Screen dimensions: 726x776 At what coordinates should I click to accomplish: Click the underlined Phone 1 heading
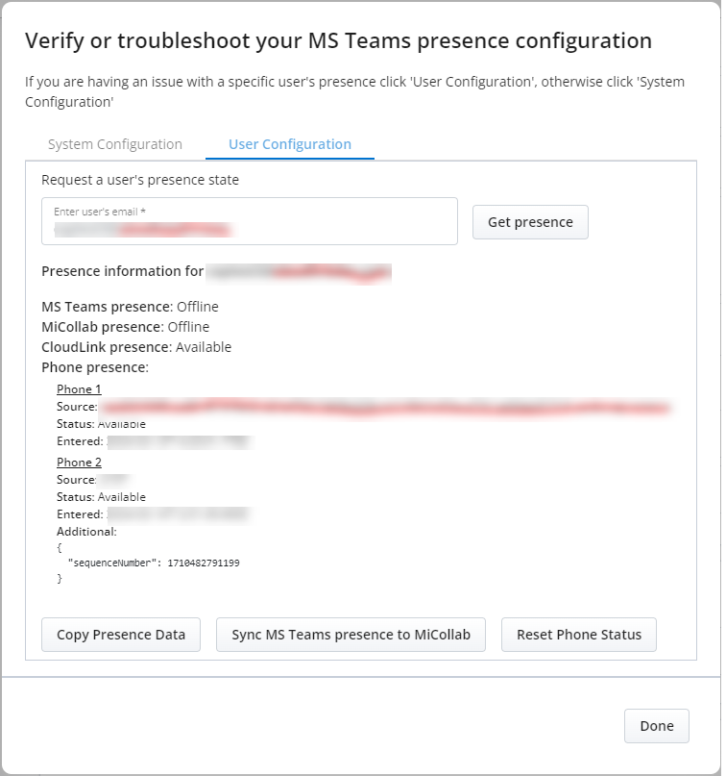point(79,389)
